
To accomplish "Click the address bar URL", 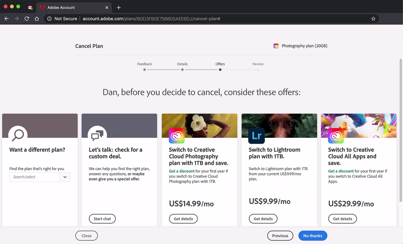I will click(x=151, y=19).
